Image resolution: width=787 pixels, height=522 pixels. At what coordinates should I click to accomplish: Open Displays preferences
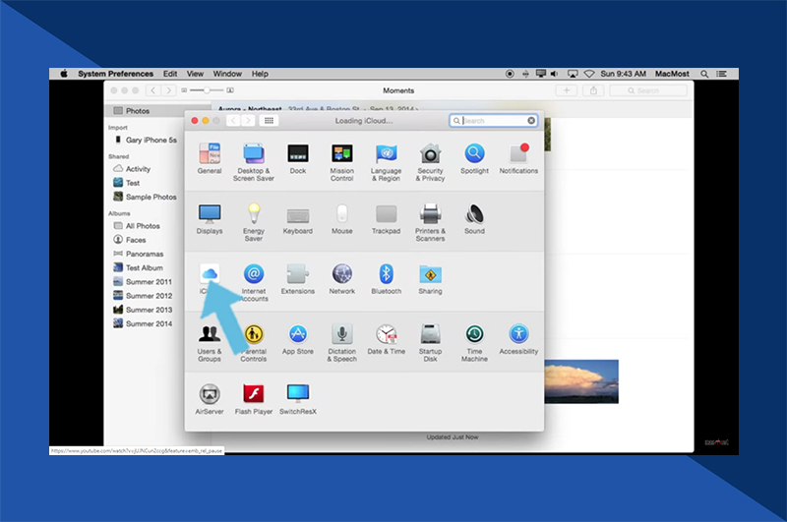tap(210, 219)
